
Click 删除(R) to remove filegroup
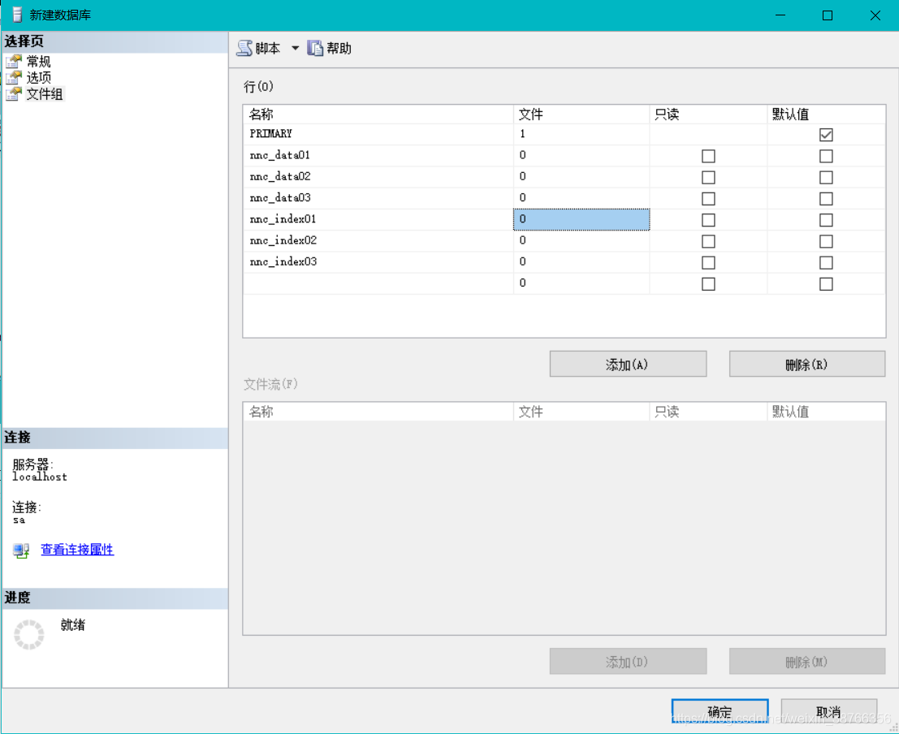point(806,365)
